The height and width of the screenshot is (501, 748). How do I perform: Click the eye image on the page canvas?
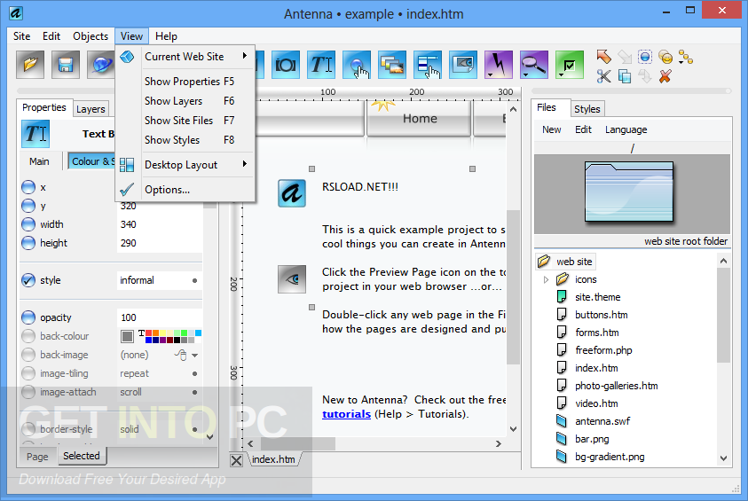click(292, 278)
